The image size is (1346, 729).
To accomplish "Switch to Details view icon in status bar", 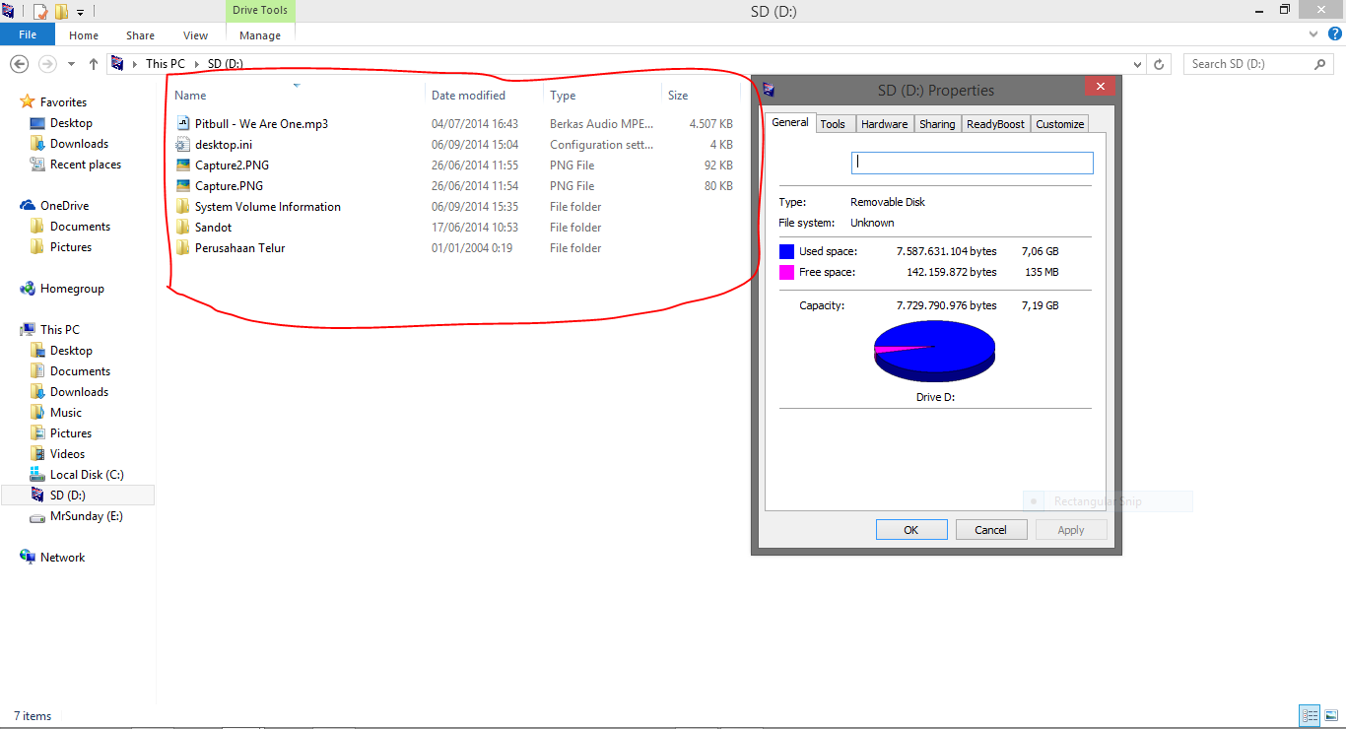I will pos(1310,716).
